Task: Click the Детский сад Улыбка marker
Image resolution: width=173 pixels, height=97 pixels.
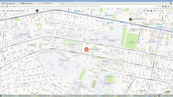Action: (x=103, y=61)
